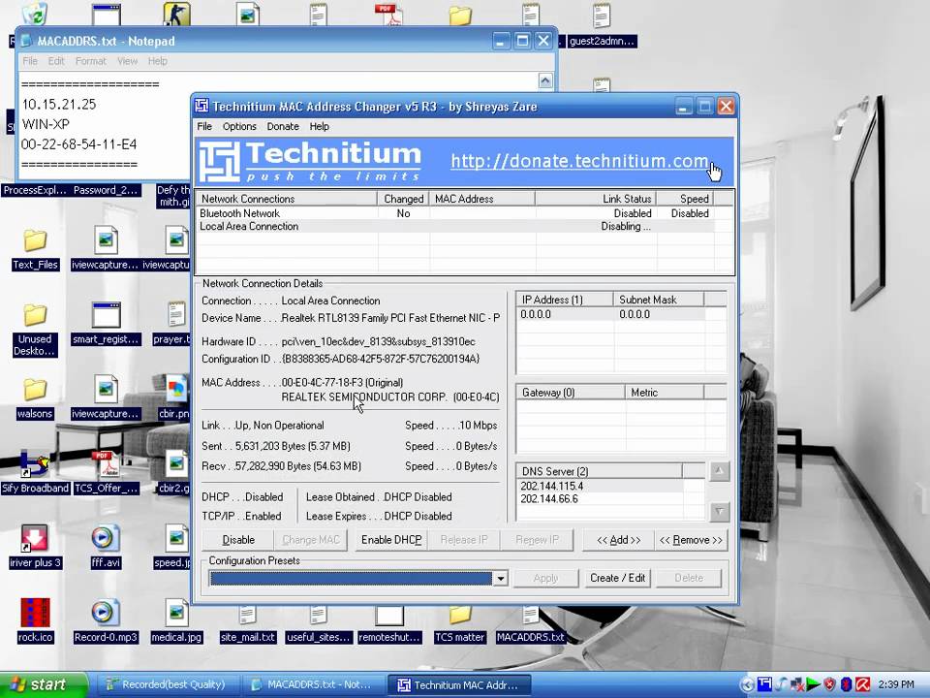The width and height of the screenshot is (930, 698).
Task: Sort by the Network Connections column header
Action: pyautogui.click(x=287, y=199)
